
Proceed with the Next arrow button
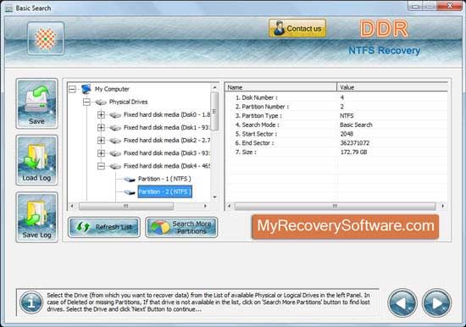436,303
